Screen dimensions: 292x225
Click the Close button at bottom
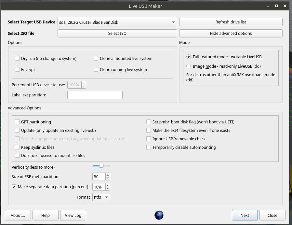[x=272, y=215]
